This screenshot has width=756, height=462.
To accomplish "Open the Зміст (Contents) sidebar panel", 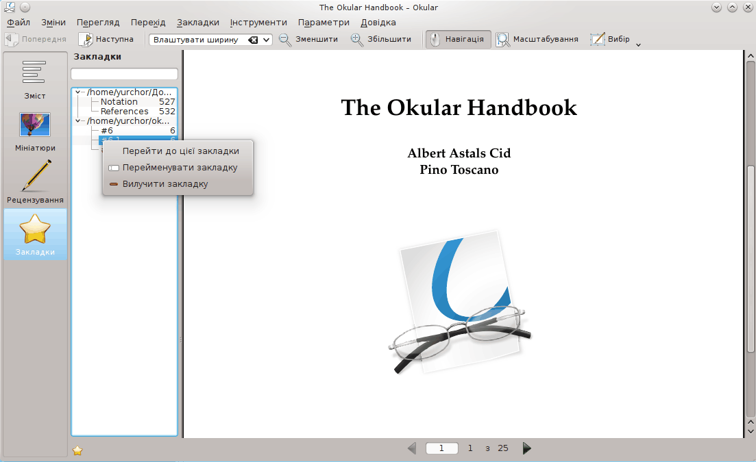I will pyautogui.click(x=34, y=79).
